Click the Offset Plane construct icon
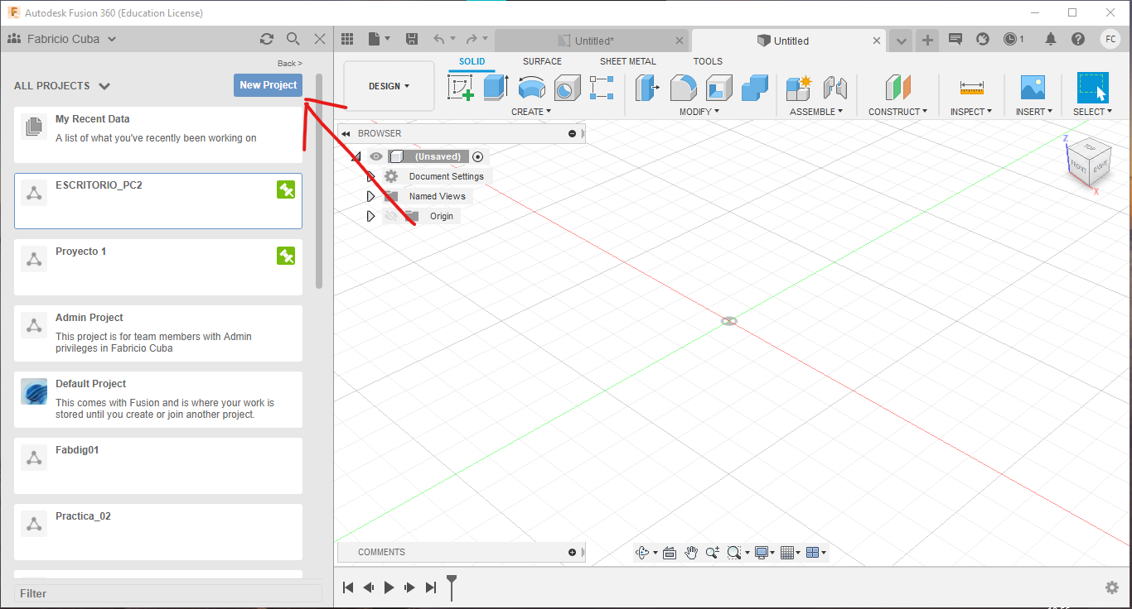 pyautogui.click(x=897, y=88)
